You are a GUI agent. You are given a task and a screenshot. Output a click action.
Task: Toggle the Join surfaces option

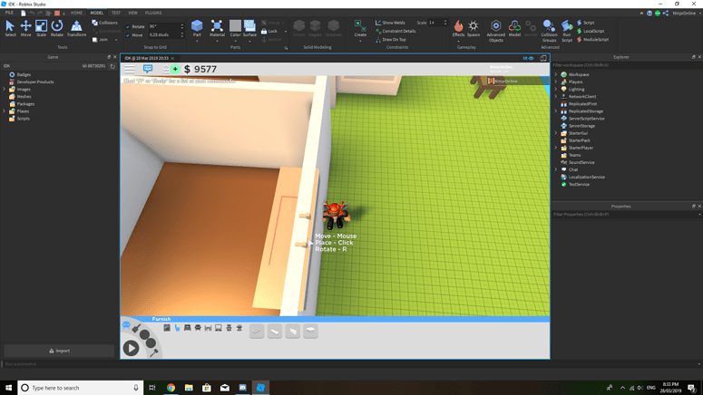point(100,40)
